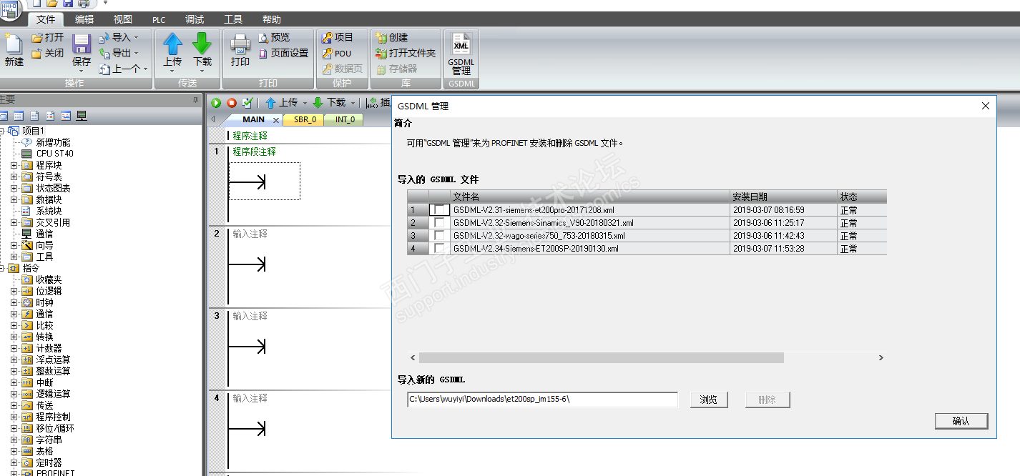
Task: Check the box for GSDML-V2.32-wago-series750_753 file
Action: [x=438, y=236]
